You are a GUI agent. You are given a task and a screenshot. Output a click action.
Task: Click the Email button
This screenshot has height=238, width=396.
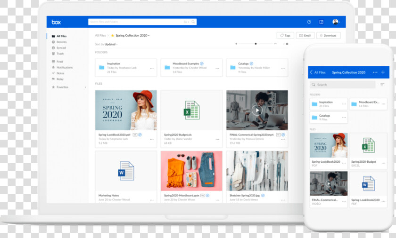(x=305, y=35)
